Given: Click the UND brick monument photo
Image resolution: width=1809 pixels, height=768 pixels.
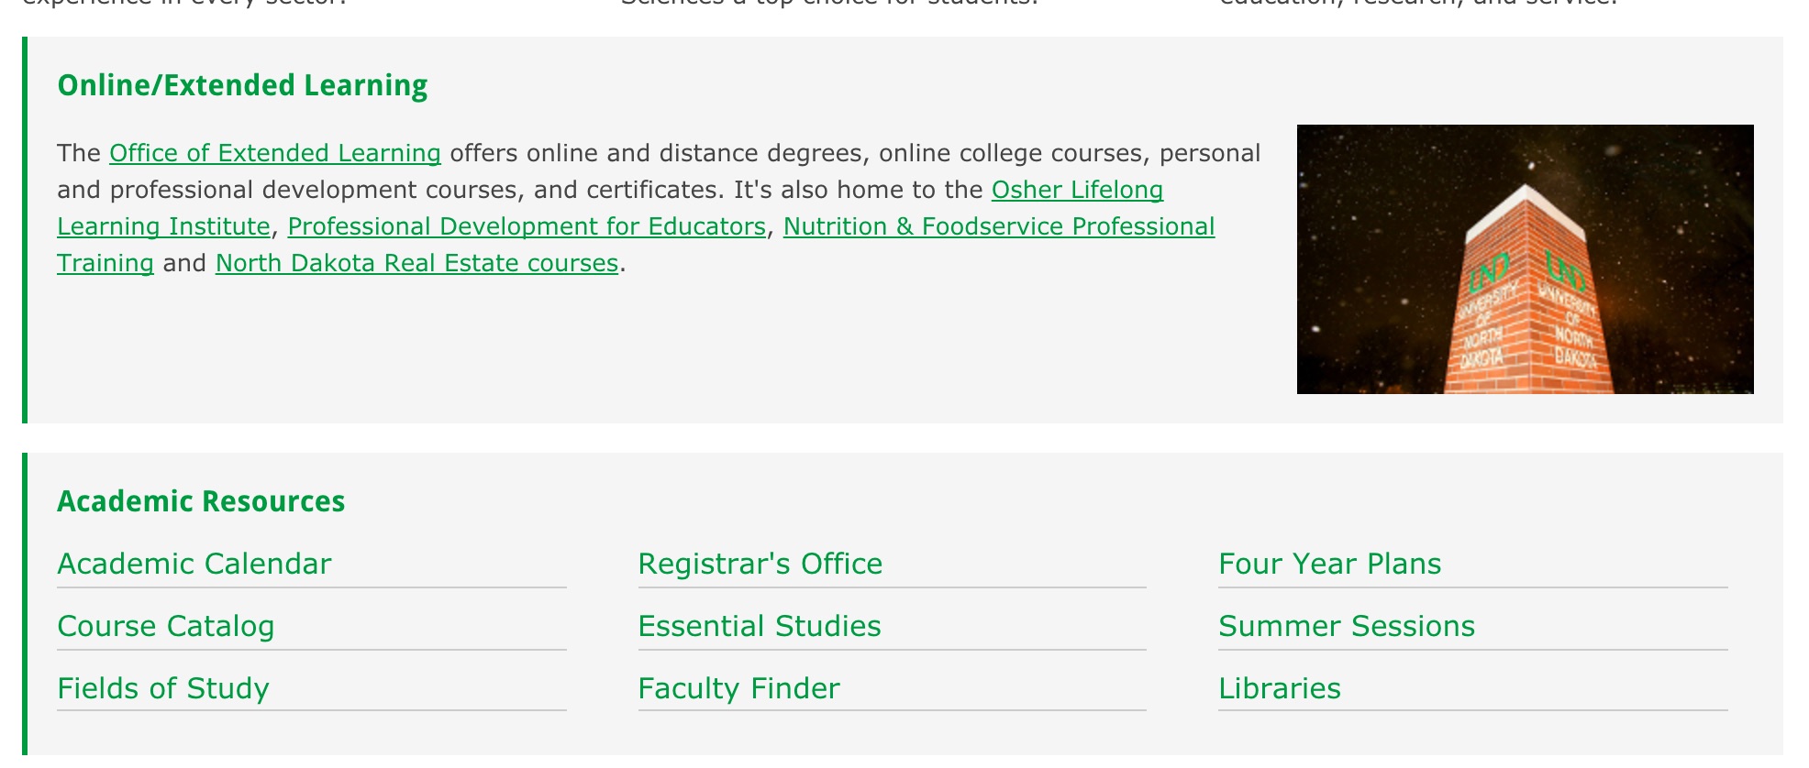Looking at the screenshot, I should pyautogui.click(x=1525, y=259).
